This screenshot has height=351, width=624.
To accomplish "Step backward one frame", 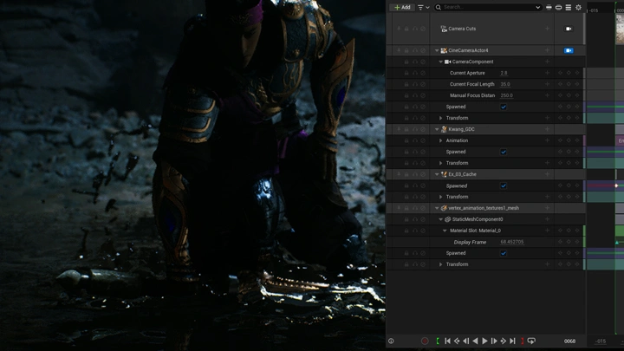I will pyautogui.click(x=466, y=341).
